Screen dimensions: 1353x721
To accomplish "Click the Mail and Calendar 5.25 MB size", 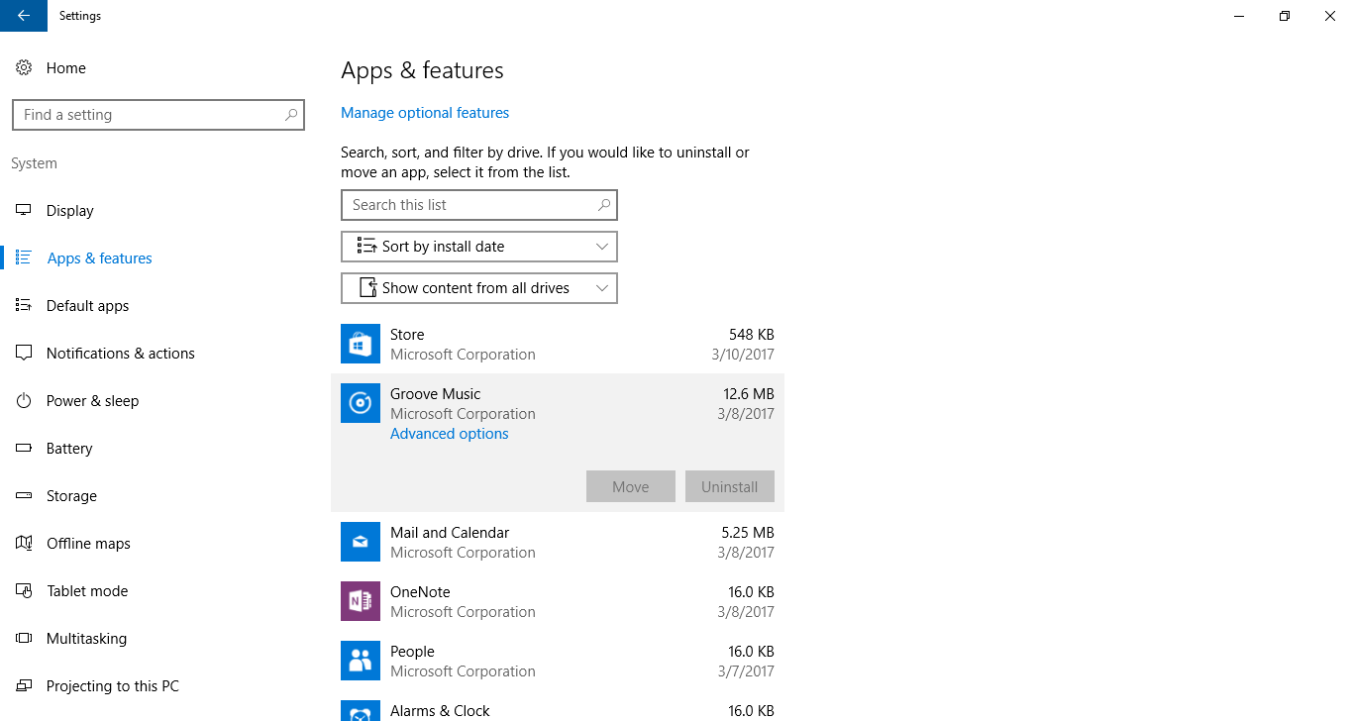I will (748, 533).
